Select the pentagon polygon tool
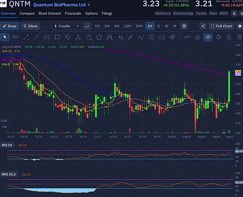Screen dimensions: 243x197 click(x=99, y=37)
